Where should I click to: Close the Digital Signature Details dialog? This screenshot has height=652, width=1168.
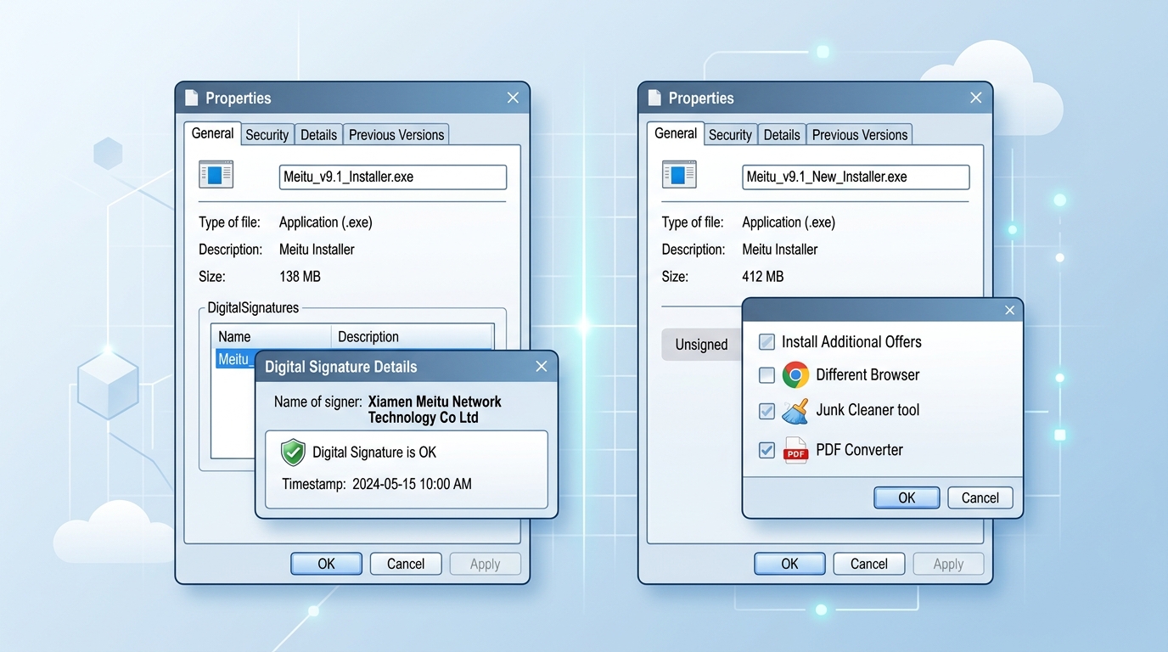tap(542, 367)
